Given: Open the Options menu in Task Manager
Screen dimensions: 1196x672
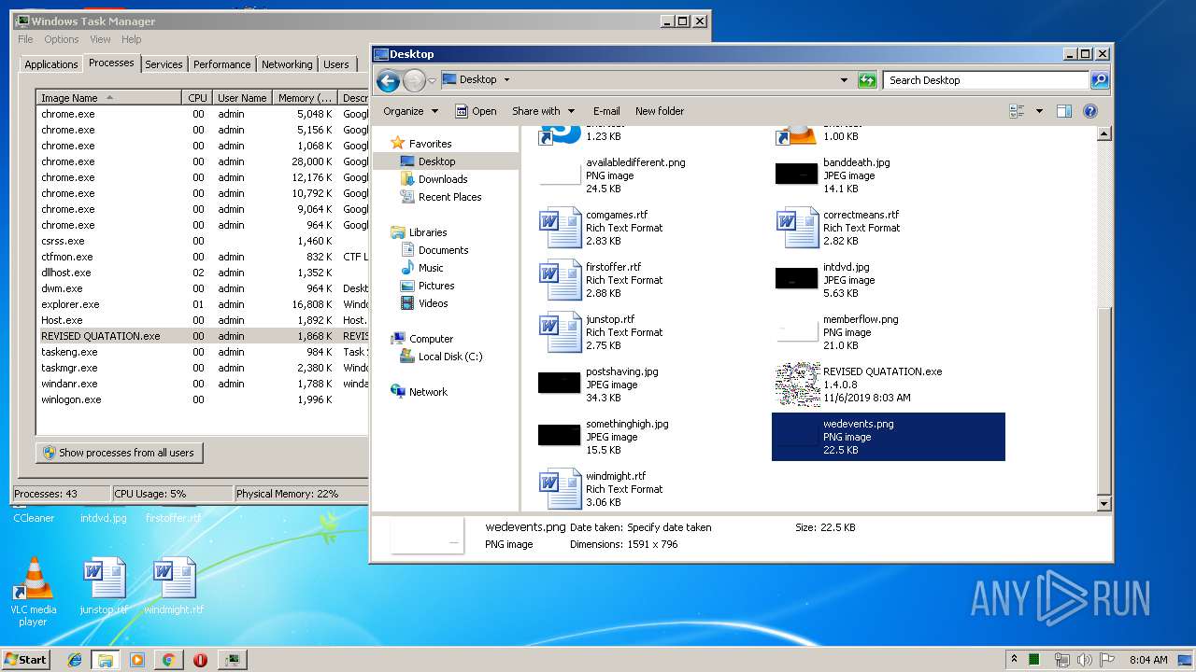Looking at the screenshot, I should [x=62, y=39].
